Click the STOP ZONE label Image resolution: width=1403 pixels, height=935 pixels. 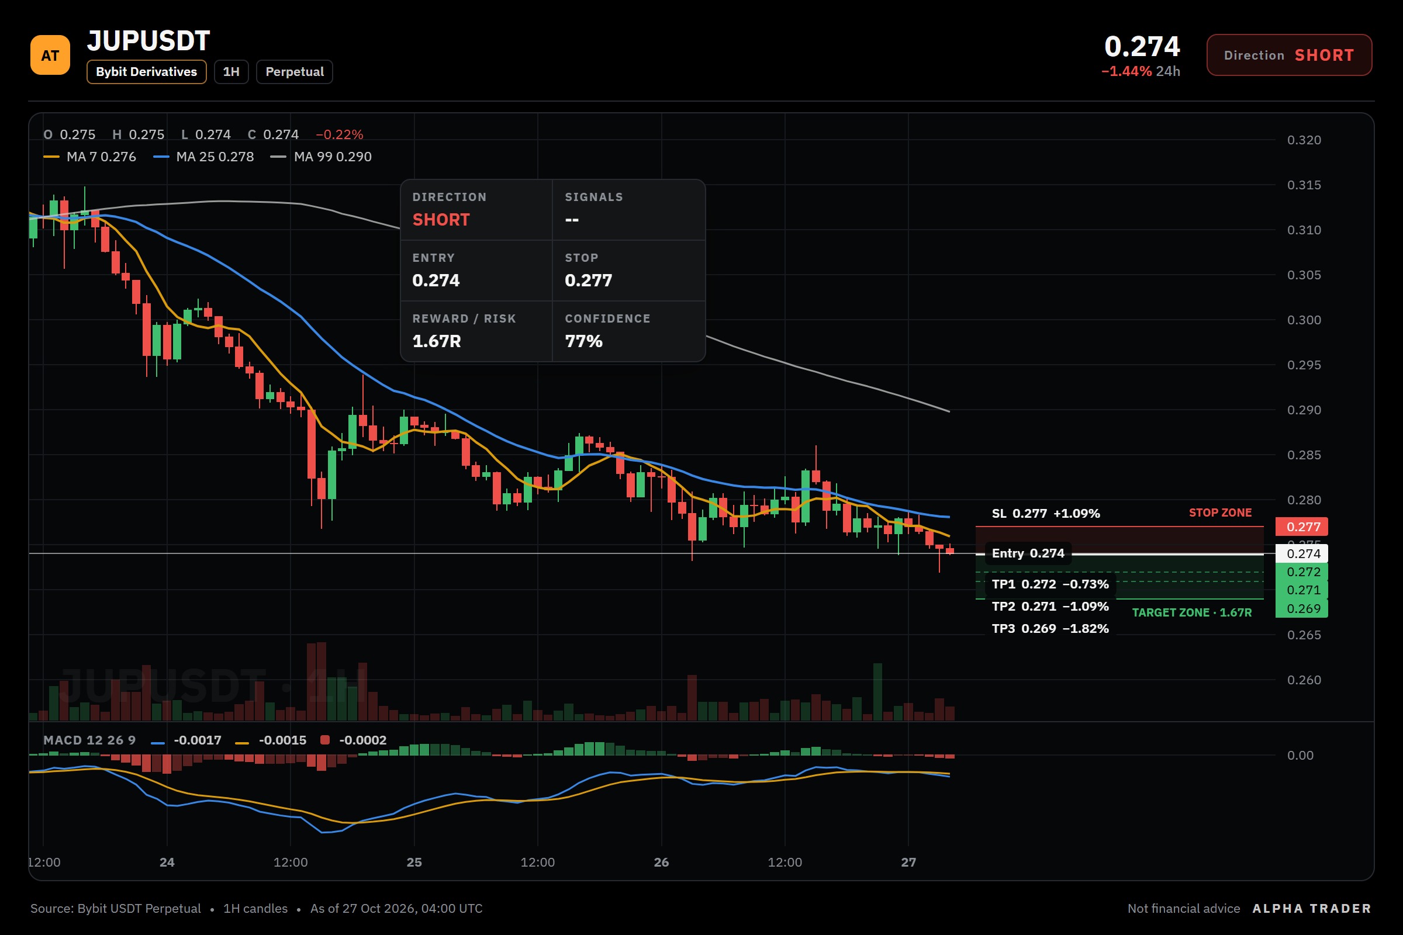1220,513
